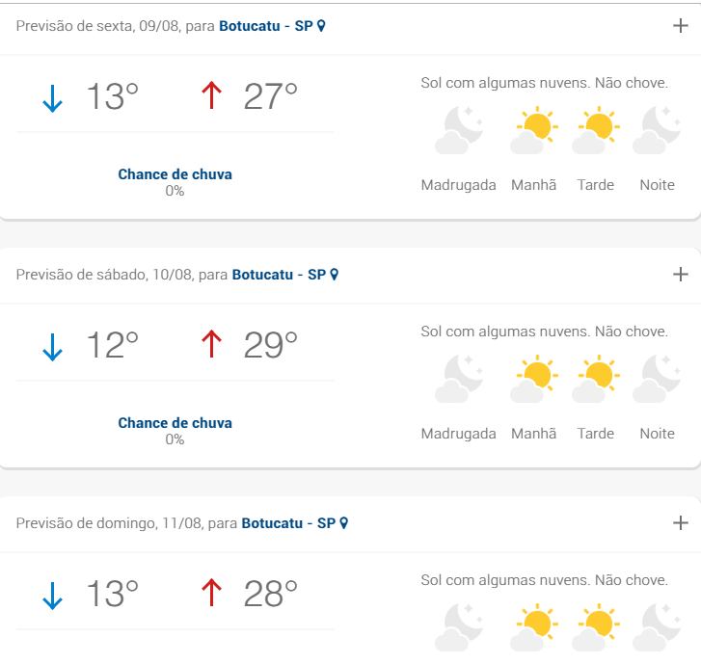Select Saturday Tarde sun-cloud icon

click(596, 379)
